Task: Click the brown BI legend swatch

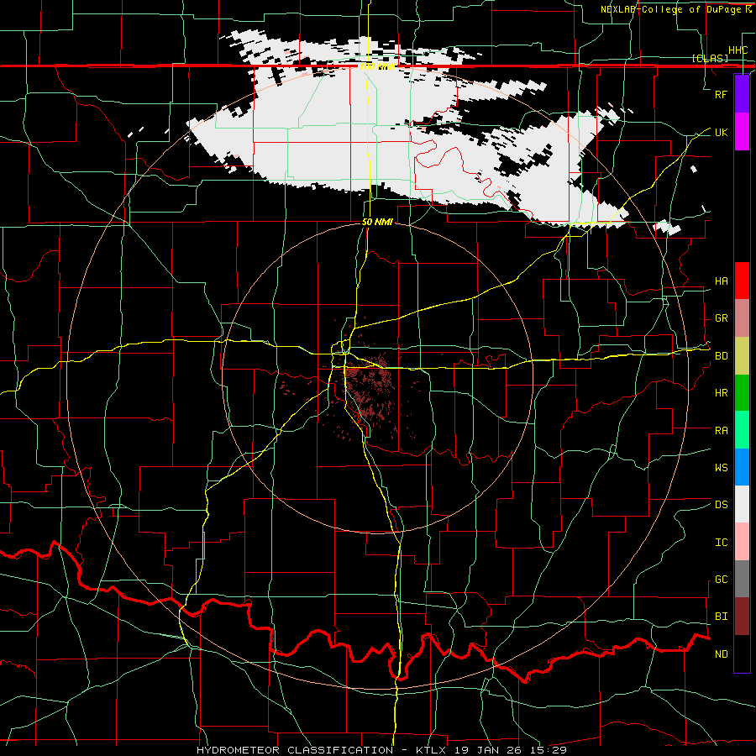Action: tap(742, 617)
